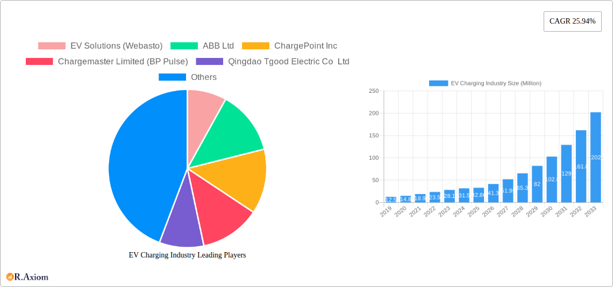Click the 2030 bar in chart
613x287 pixels.
tap(552, 180)
